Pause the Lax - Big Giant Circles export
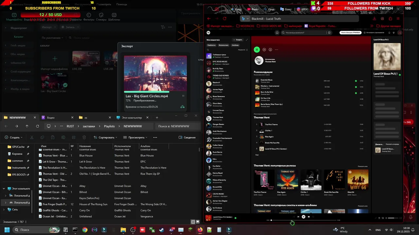The height and width of the screenshot is (235, 419). pyautogui.click(x=183, y=96)
